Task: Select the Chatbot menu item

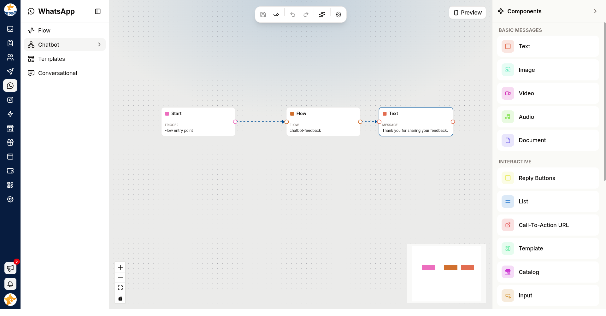Action: tap(65, 45)
